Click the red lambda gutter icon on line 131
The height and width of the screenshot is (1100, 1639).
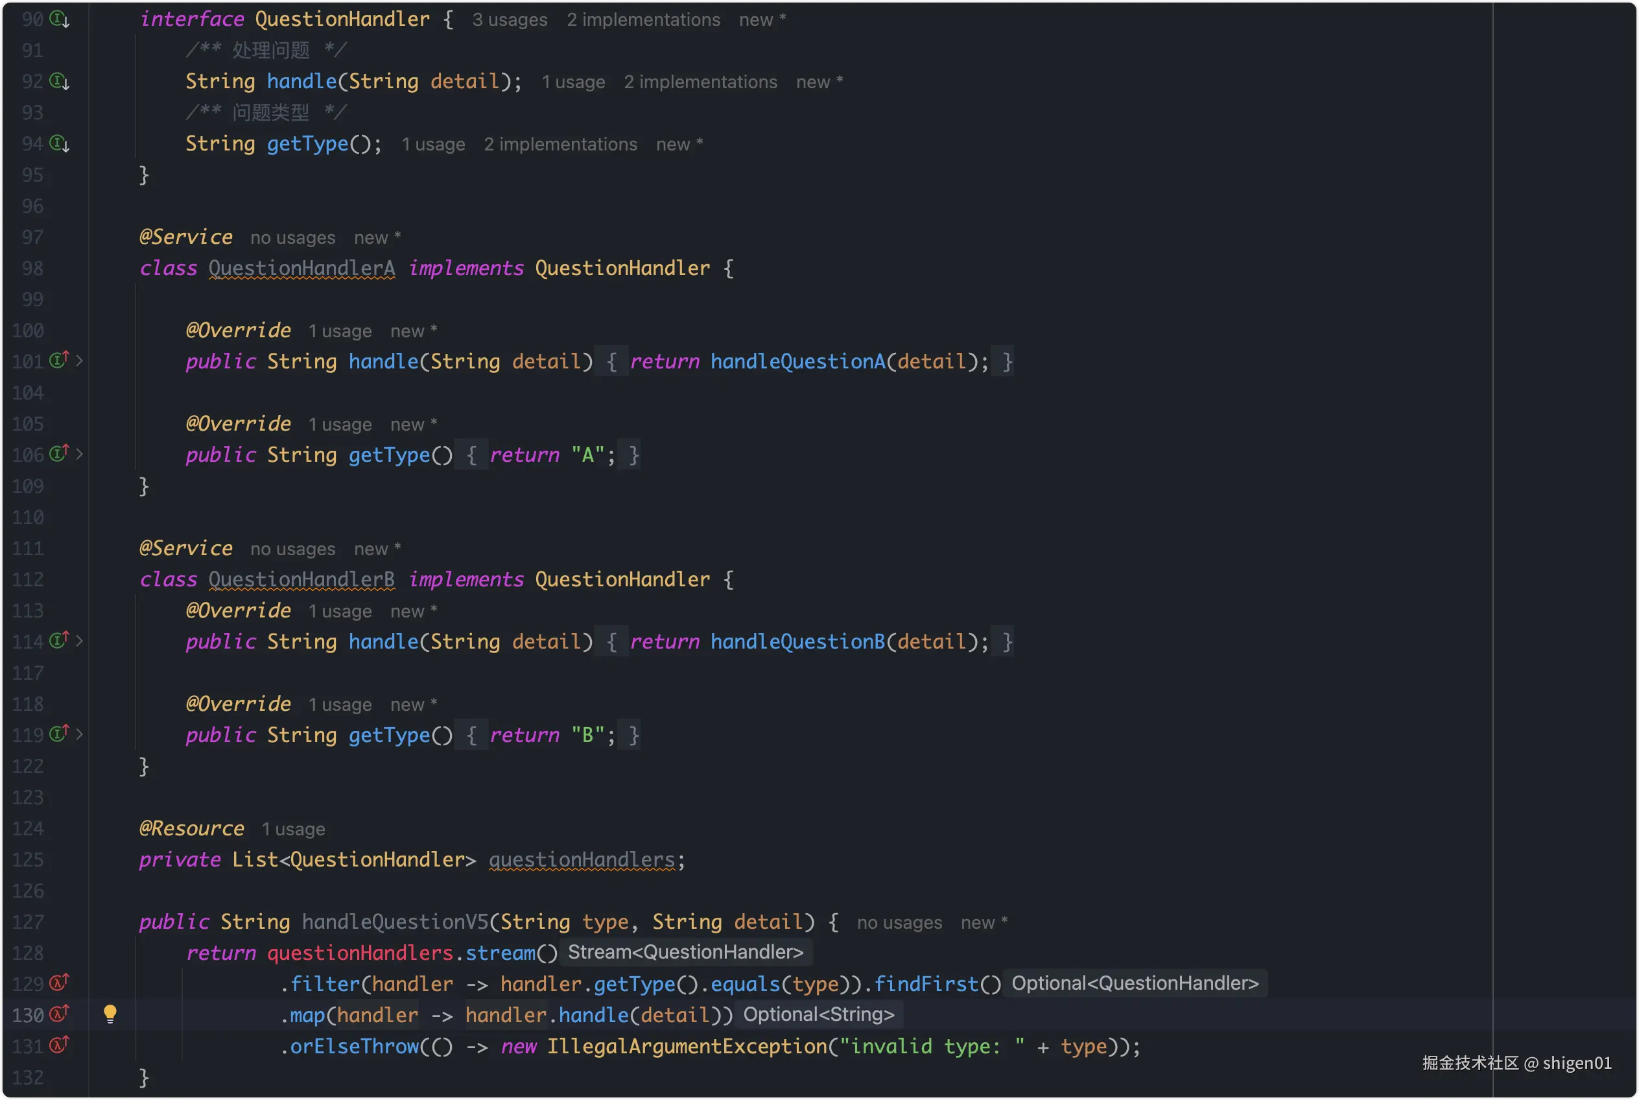point(59,1045)
